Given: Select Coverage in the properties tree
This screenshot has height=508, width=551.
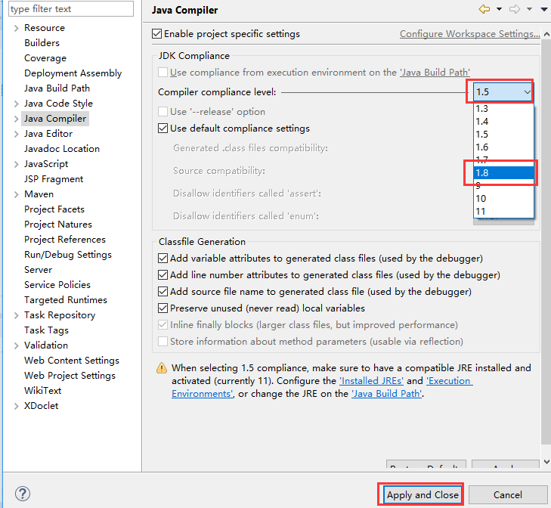Looking at the screenshot, I should pyautogui.click(x=45, y=58).
